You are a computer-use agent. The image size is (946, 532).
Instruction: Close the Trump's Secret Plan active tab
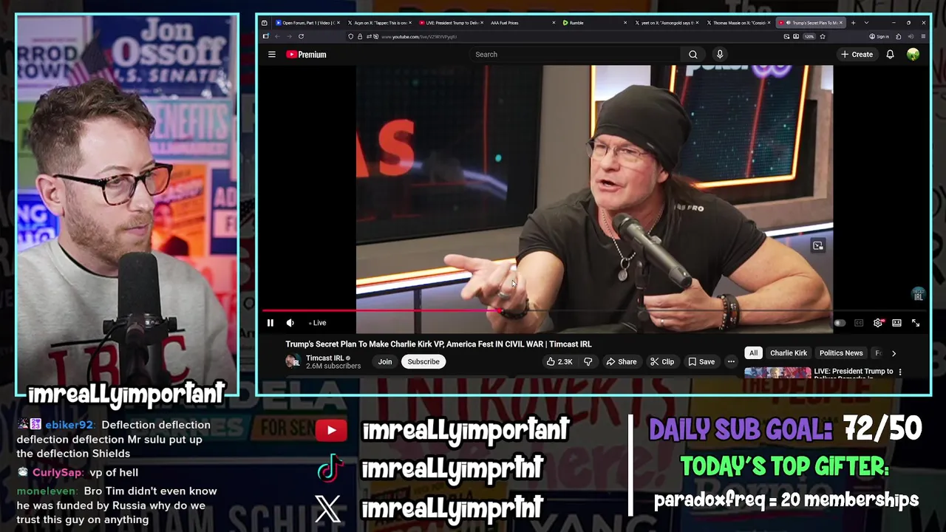click(x=841, y=23)
